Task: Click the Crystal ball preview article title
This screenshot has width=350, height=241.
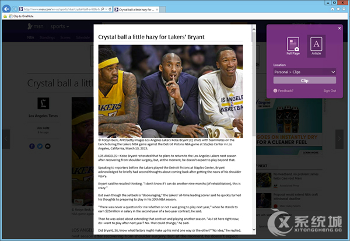Action: 151,37
